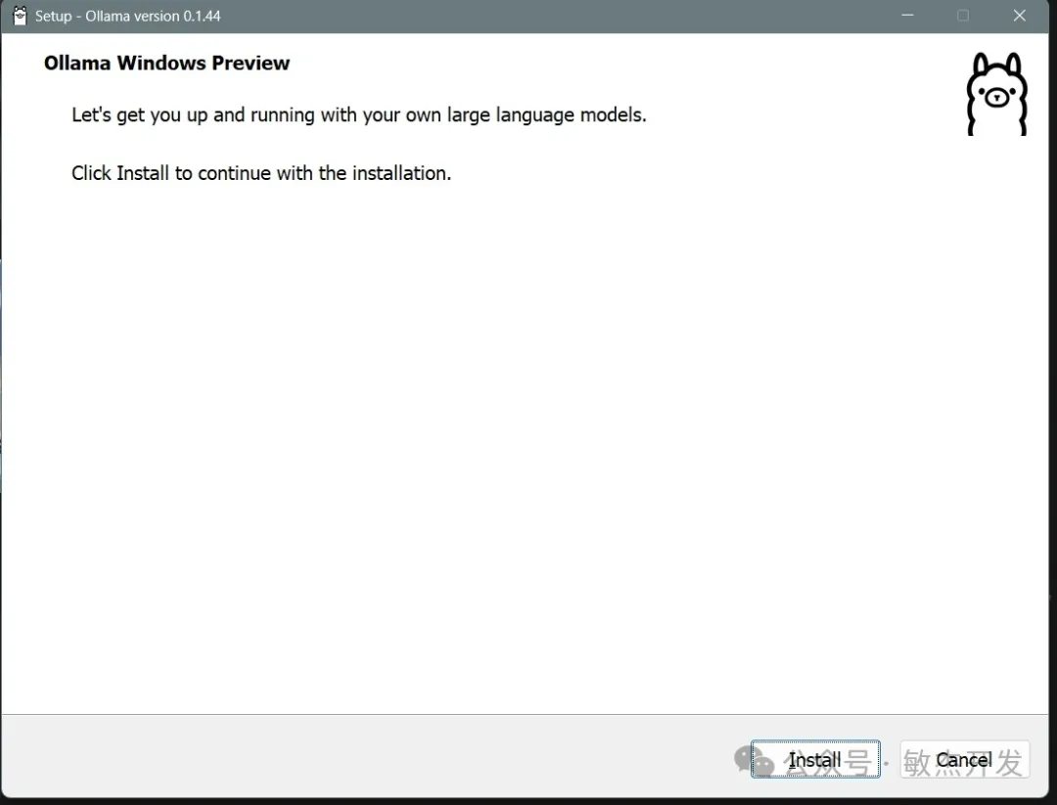Click the "Setup - Ollama version 0.1.44" title

tap(127, 16)
